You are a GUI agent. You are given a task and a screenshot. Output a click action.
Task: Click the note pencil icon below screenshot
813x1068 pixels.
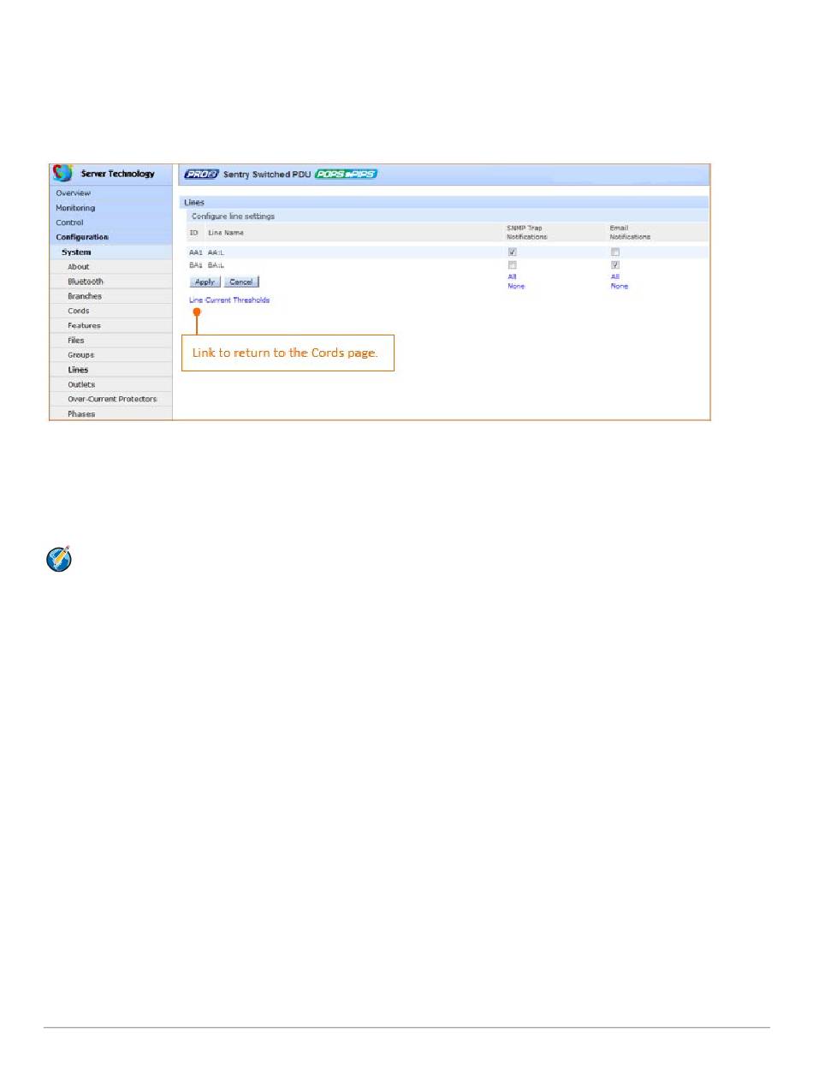(58, 559)
